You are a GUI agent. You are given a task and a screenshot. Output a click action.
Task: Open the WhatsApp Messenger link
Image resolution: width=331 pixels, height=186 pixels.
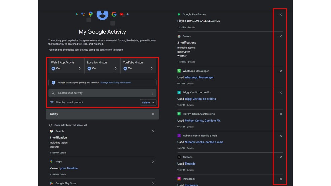[x=199, y=78]
